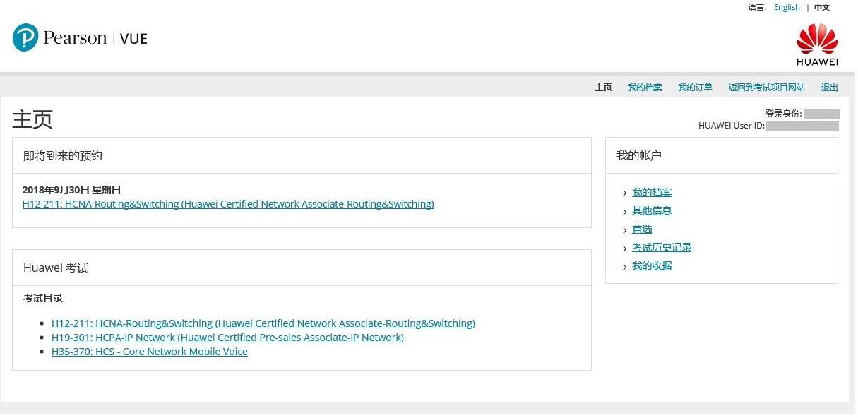The height and width of the screenshot is (418, 858).
Task: Open 其他信息 account link
Action: click(652, 211)
